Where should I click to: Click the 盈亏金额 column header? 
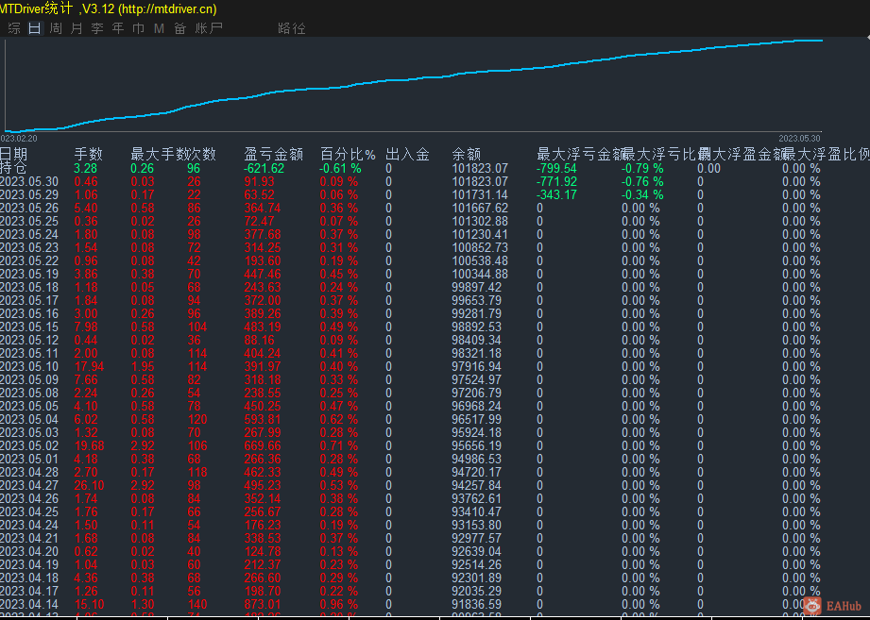click(274, 154)
